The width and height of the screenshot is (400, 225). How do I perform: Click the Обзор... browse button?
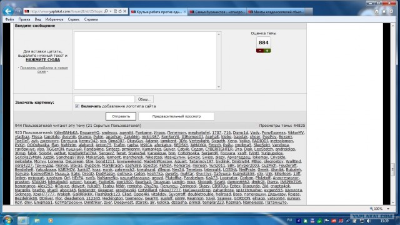(144, 99)
